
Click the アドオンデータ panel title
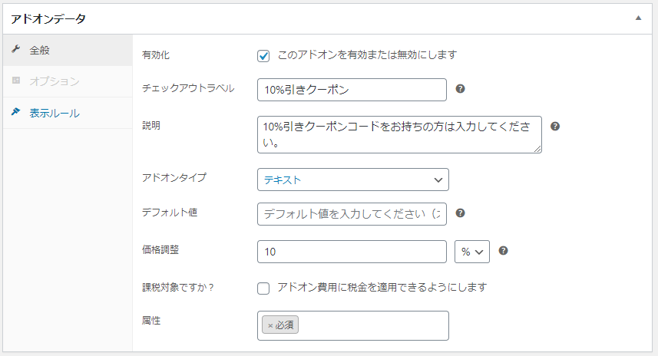pyautogui.click(x=48, y=19)
